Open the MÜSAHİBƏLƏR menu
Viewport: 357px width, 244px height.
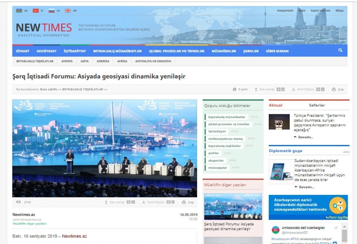pos(224,51)
